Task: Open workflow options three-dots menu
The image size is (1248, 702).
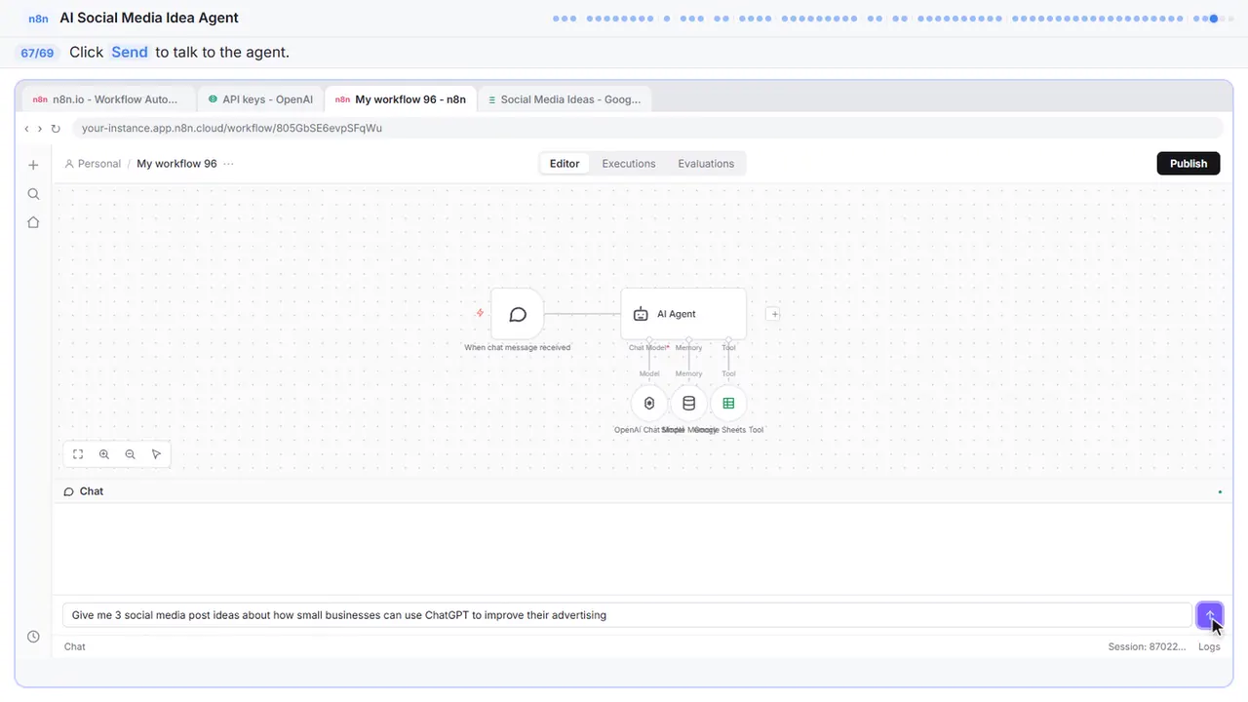Action: click(x=228, y=164)
